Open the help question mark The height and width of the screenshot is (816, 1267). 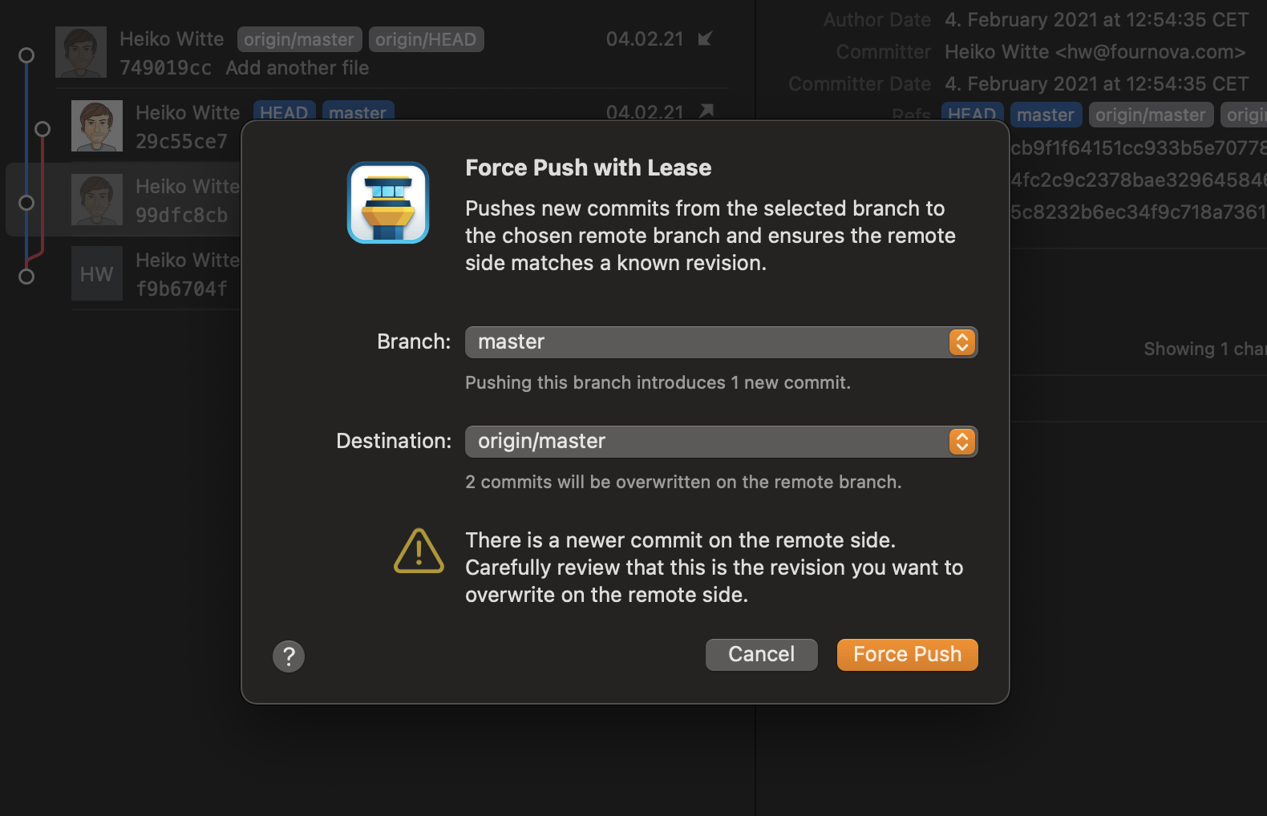pyautogui.click(x=289, y=656)
